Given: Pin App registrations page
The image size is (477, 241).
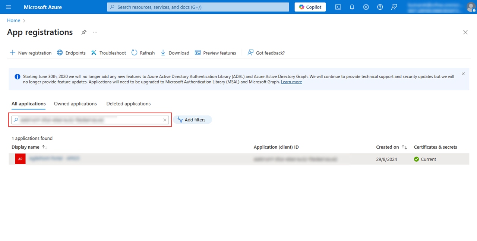Looking at the screenshot, I should click(x=84, y=32).
